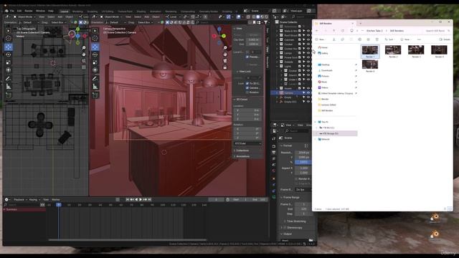Select the Move tool in the top orthographic viewport
The image size is (459, 258).
pos(9,47)
